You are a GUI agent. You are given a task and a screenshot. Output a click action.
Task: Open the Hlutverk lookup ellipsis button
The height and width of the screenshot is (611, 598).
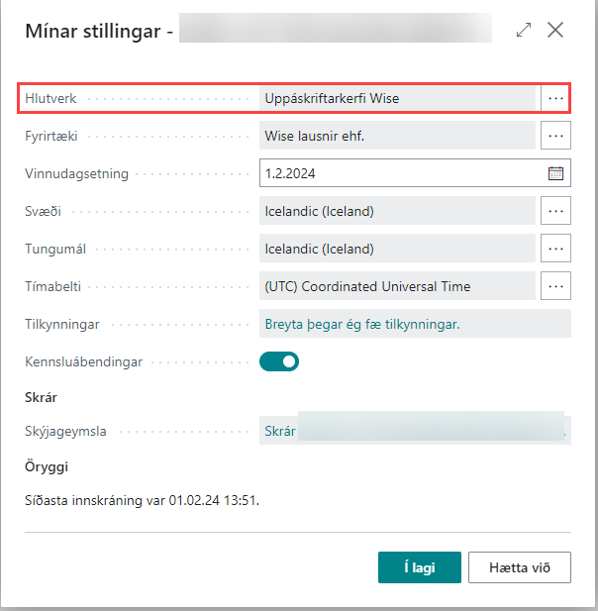[x=556, y=98]
